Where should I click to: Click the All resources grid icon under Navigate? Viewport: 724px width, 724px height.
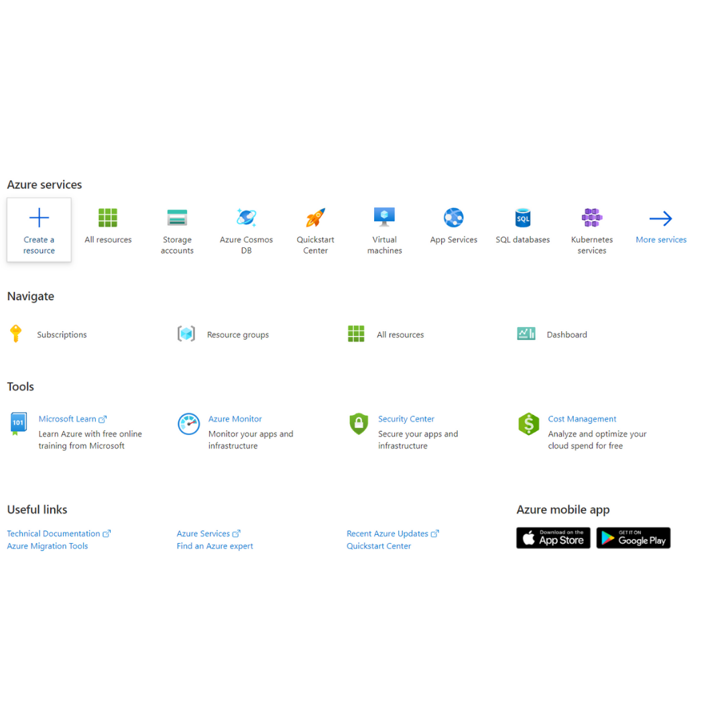[x=356, y=333]
